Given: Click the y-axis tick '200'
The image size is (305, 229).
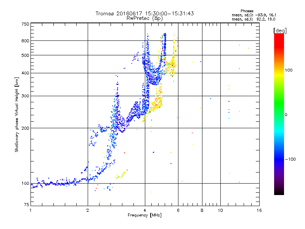Looking at the screenshot, I should tap(25, 128).
